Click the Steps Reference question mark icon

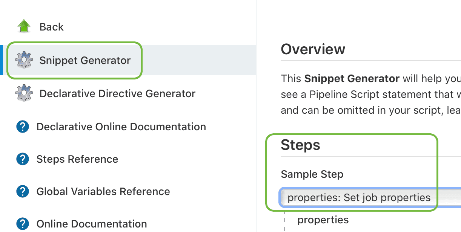pos(23,159)
